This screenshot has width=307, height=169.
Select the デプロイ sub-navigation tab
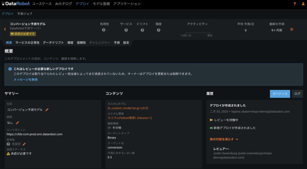pos(7,14)
